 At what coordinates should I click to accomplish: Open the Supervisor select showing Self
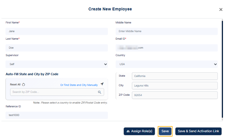tap(57, 64)
